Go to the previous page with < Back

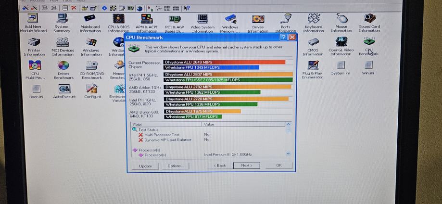[x=220, y=166]
